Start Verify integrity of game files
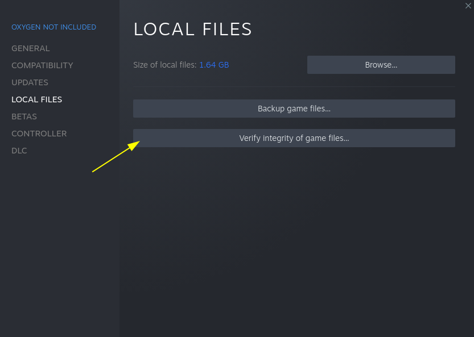474x337 pixels. click(294, 138)
